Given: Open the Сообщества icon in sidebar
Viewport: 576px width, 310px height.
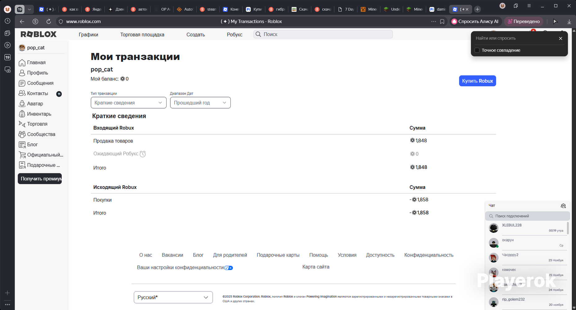Looking at the screenshot, I should [x=22, y=134].
